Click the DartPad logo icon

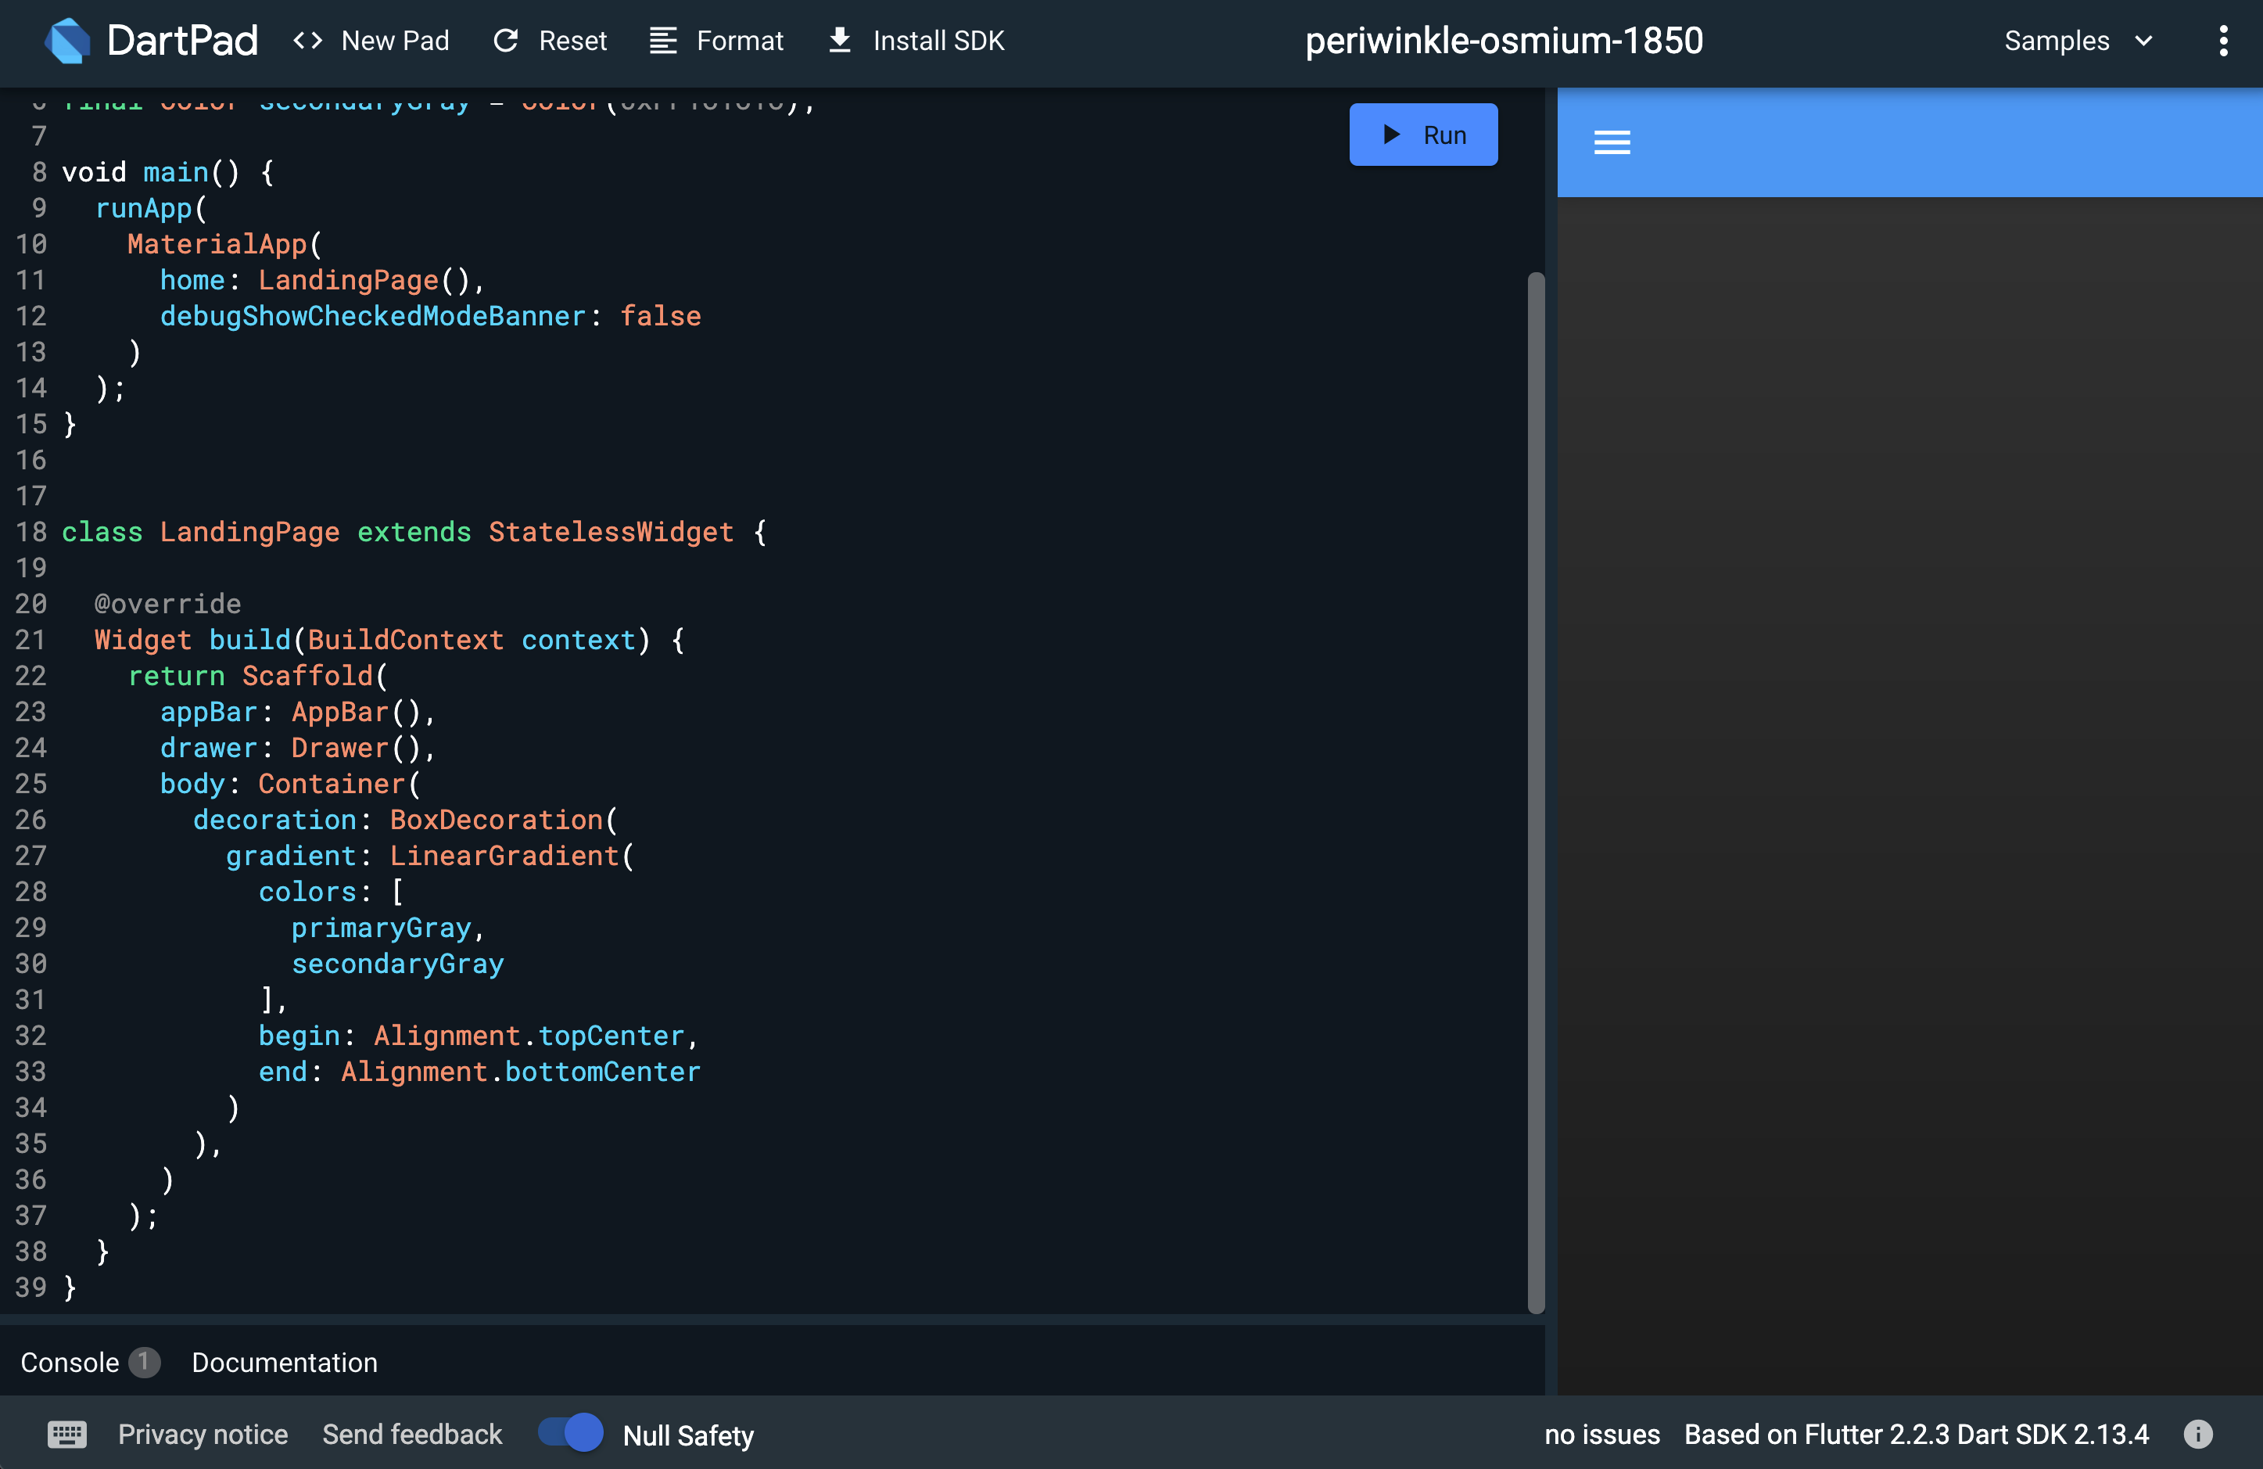(66, 40)
